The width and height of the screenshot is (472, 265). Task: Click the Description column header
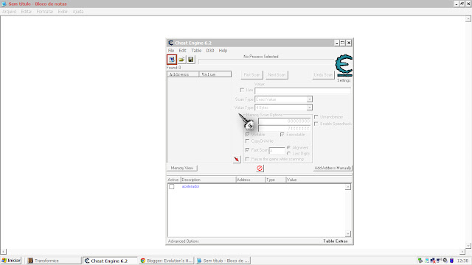(208, 180)
